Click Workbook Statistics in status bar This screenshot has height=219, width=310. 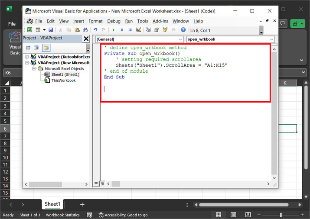tap(63, 215)
